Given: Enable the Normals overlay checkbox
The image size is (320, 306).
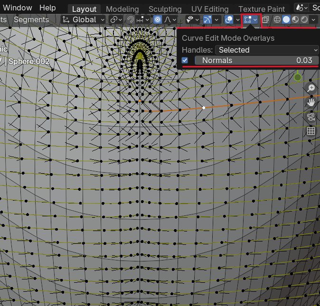Looking at the screenshot, I should tap(185, 60).
